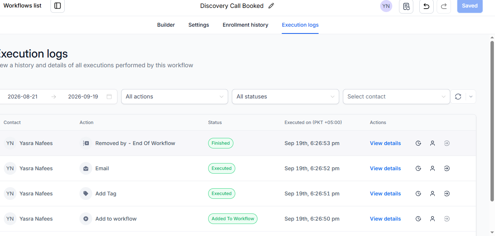
Task: Click the Status column header
Action: coord(215,123)
